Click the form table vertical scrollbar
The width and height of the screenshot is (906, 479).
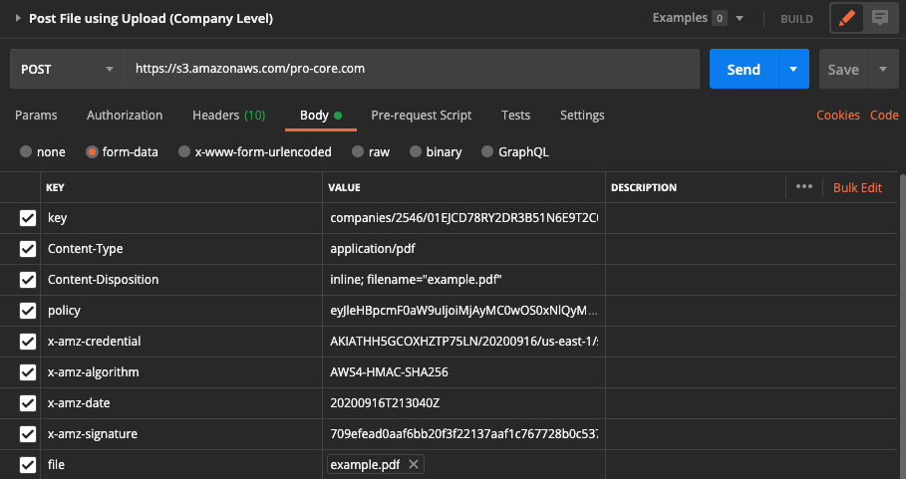click(x=903, y=324)
